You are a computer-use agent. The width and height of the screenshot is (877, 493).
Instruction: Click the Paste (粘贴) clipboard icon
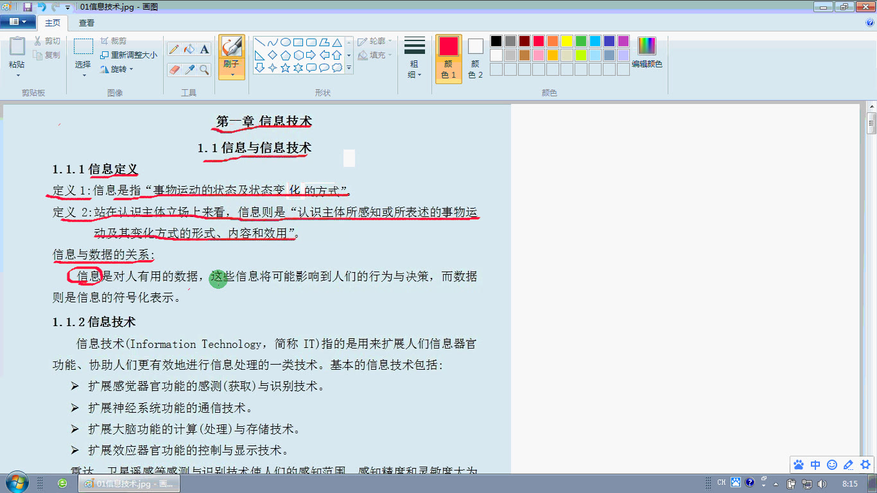[x=17, y=47]
